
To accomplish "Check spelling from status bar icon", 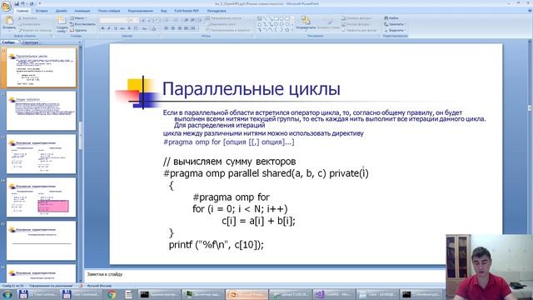I will (81, 286).
